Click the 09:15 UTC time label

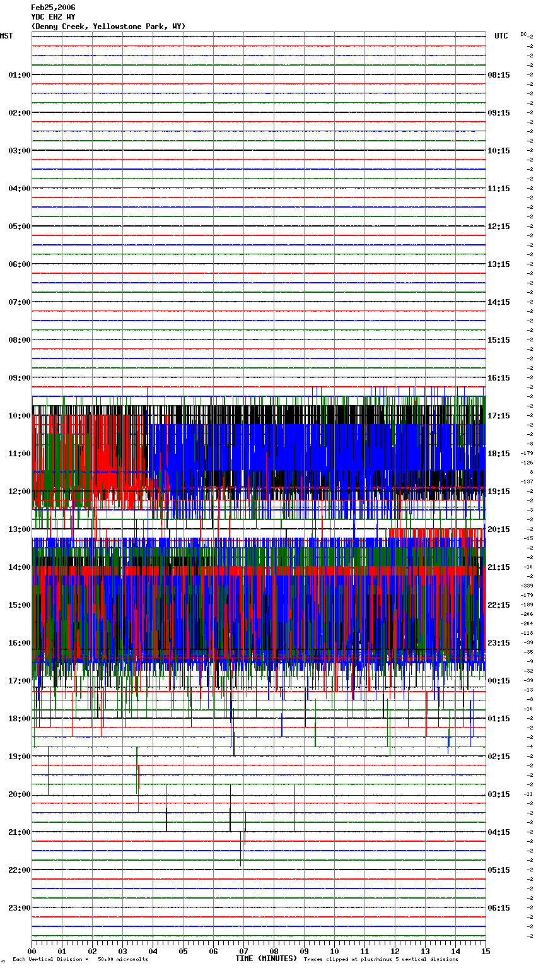click(x=499, y=113)
